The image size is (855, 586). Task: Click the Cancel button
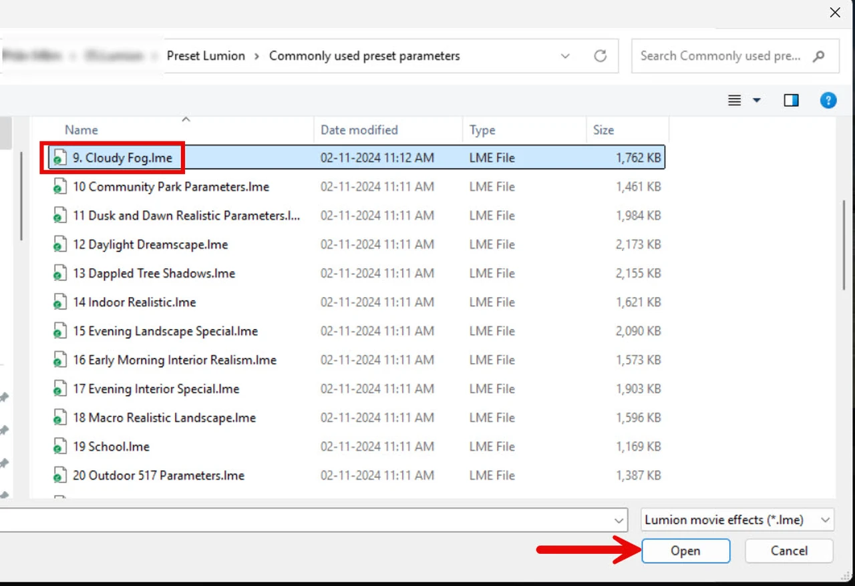pos(789,551)
